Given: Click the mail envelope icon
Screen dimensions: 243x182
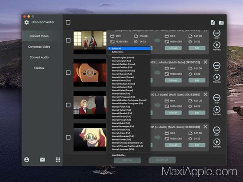Looking at the screenshot, I should (x=42, y=160).
